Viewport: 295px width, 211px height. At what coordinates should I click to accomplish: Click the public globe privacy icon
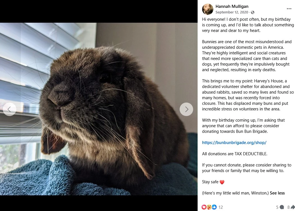(253, 12)
